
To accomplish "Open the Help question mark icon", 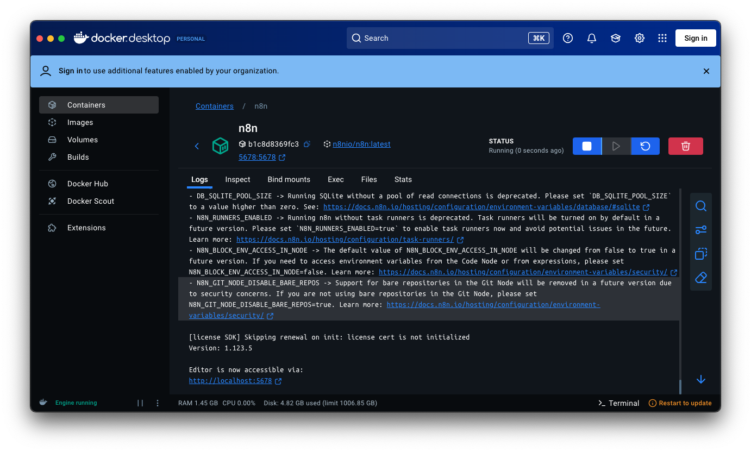I will pyautogui.click(x=568, y=38).
